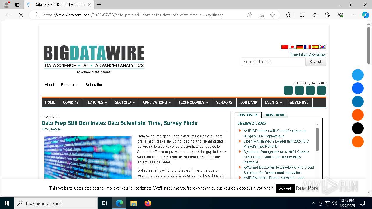
Task: Open volume control in system tray
Action: [335, 203]
